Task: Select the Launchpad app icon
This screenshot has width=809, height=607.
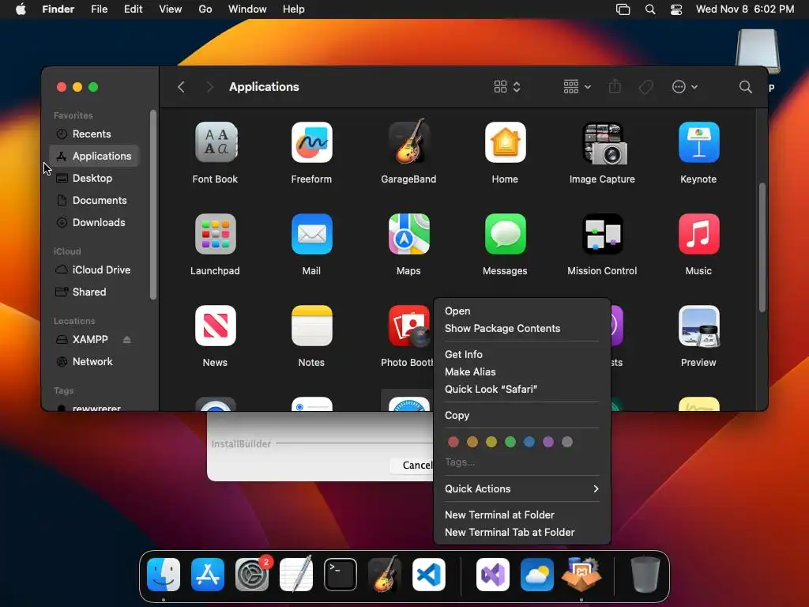Action: pos(216,234)
